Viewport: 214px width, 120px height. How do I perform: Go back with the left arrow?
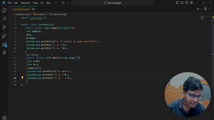click(63, 3)
